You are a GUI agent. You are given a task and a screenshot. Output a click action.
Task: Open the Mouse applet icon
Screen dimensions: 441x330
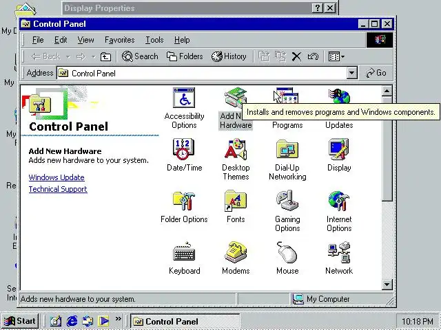pos(287,252)
